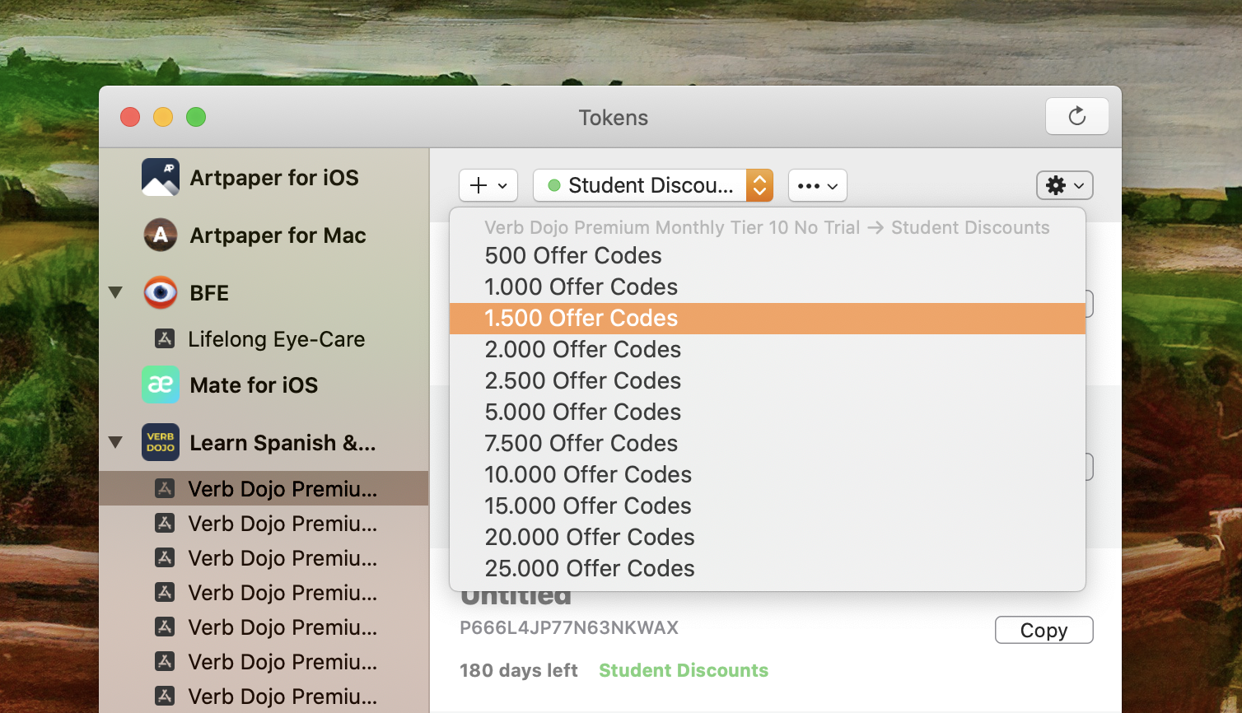This screenshot has height=713, width=1242.
Task: Open the plus add dropdown
Action: [x=488, y=185]
